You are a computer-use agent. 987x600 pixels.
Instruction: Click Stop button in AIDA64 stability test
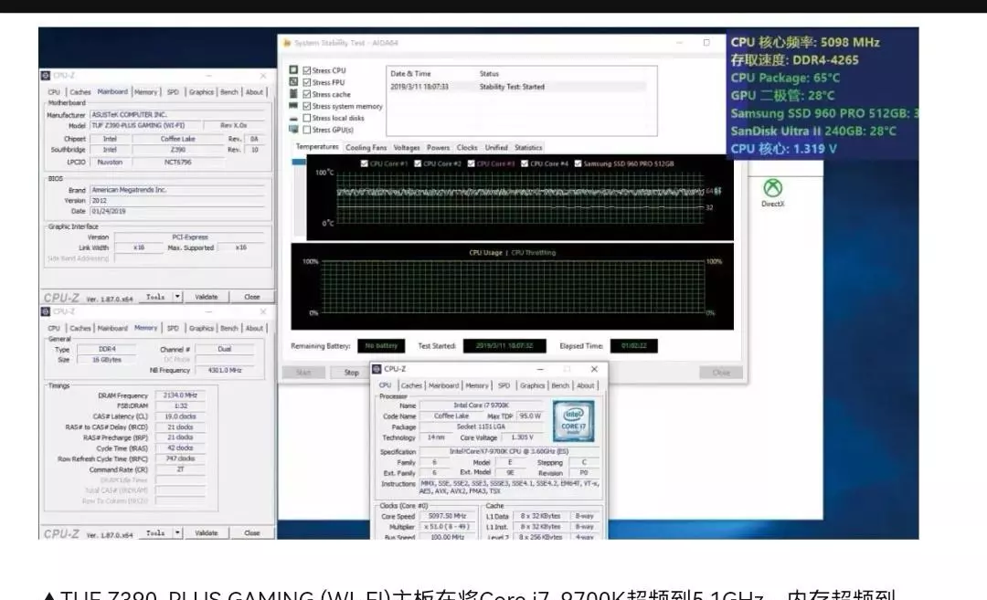coord(351,373)
